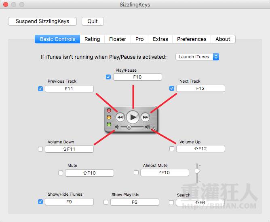Switch to the Pro tab
Image resolution: width=270 pixels, height=222 pixels.
coord(139,39)
